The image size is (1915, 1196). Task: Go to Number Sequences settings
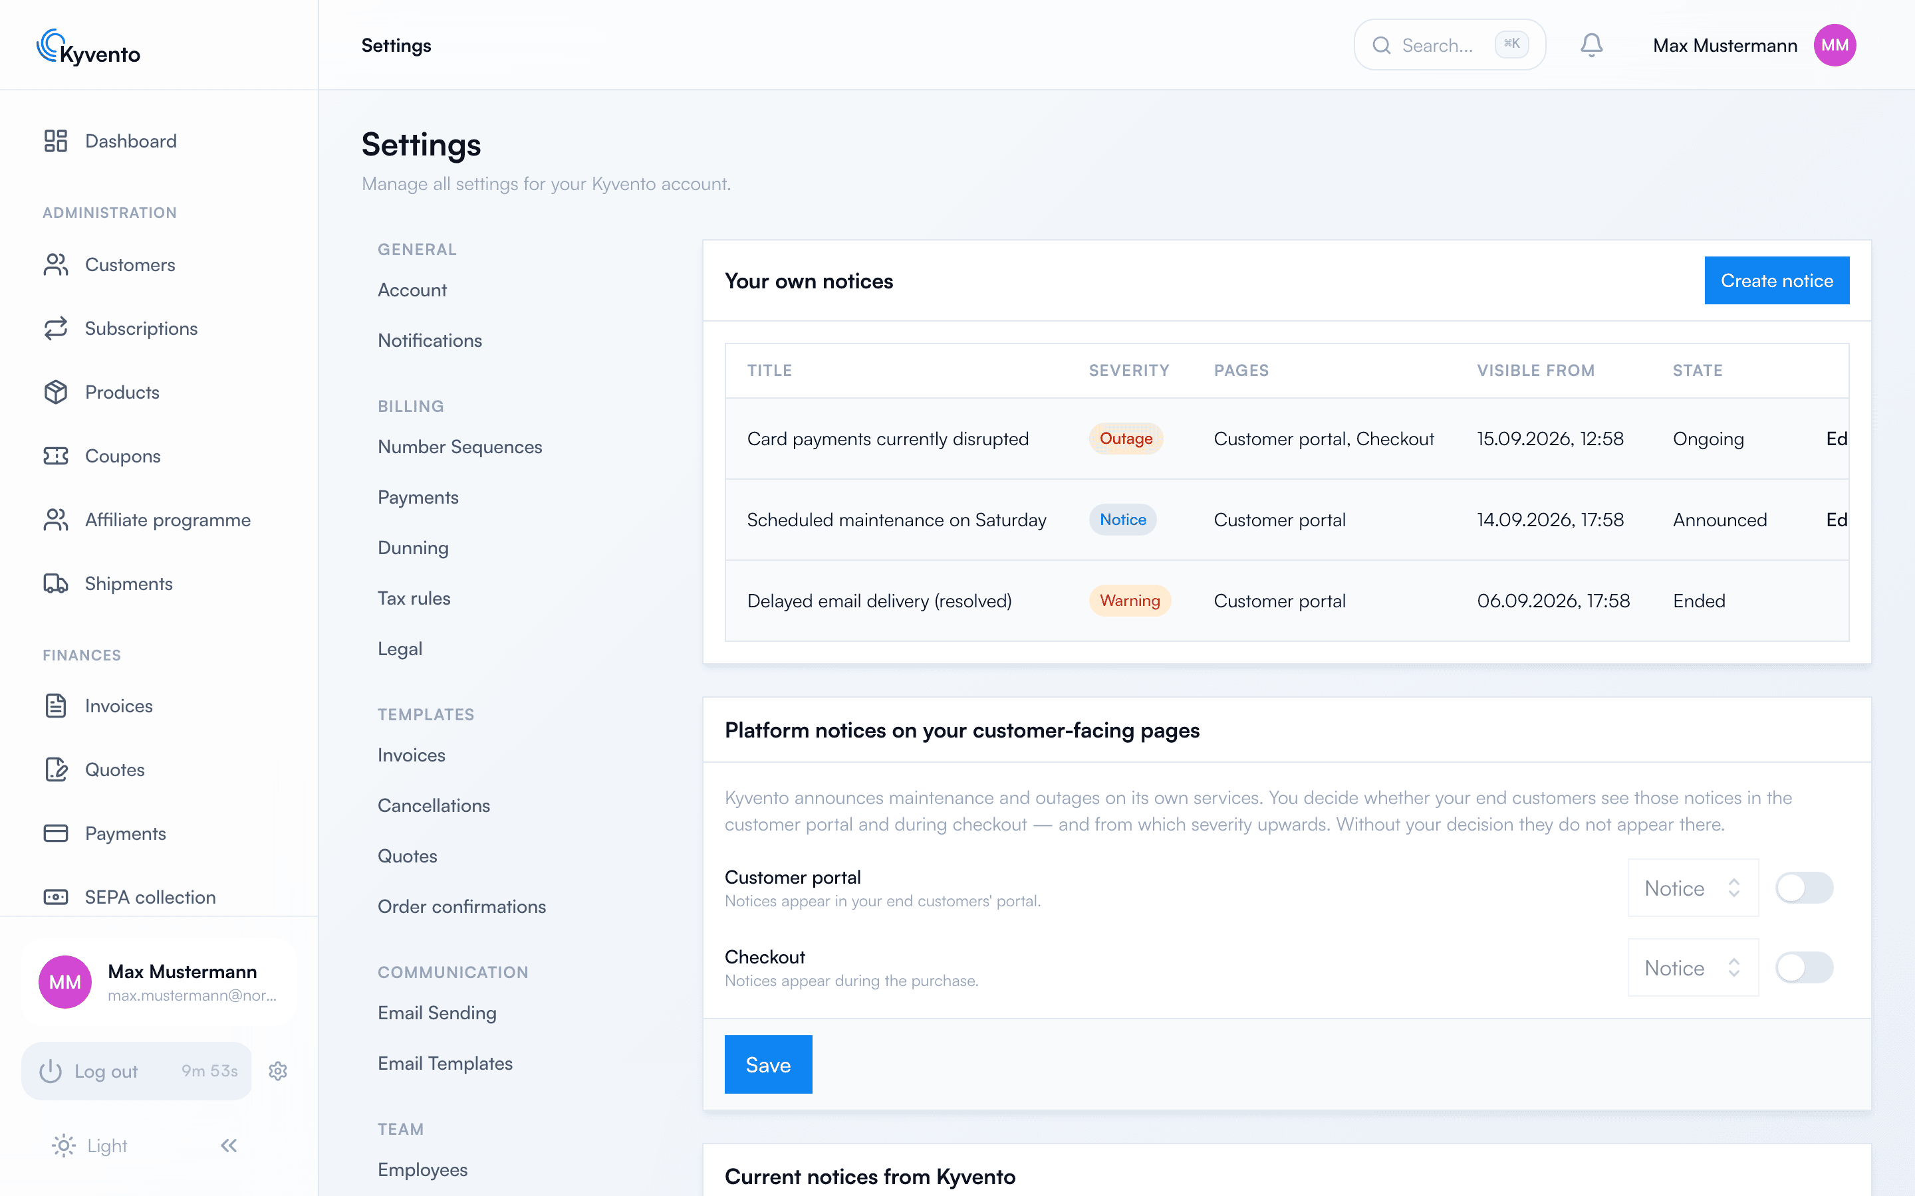(x=459, y=447)
